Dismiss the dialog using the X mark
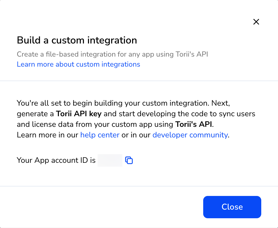 coord(256,22)
